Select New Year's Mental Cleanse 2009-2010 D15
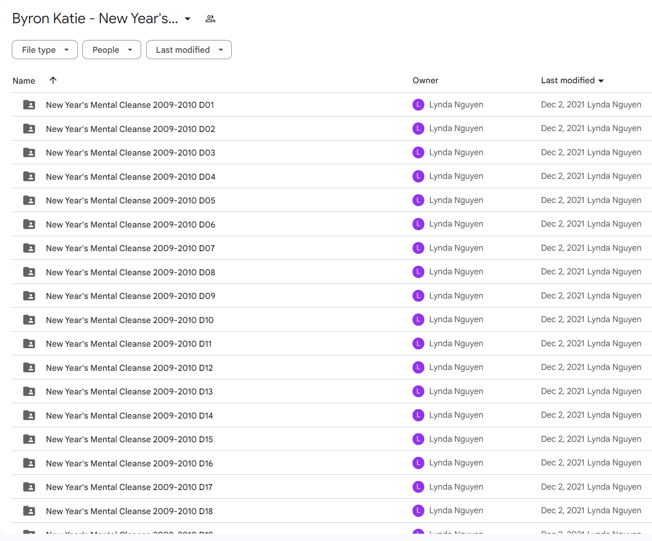Viewport: 652px width, 541px height. 129,439
